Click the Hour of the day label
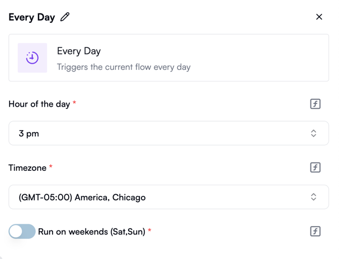This screenshot has height=259, width=339. click(39, 104)
